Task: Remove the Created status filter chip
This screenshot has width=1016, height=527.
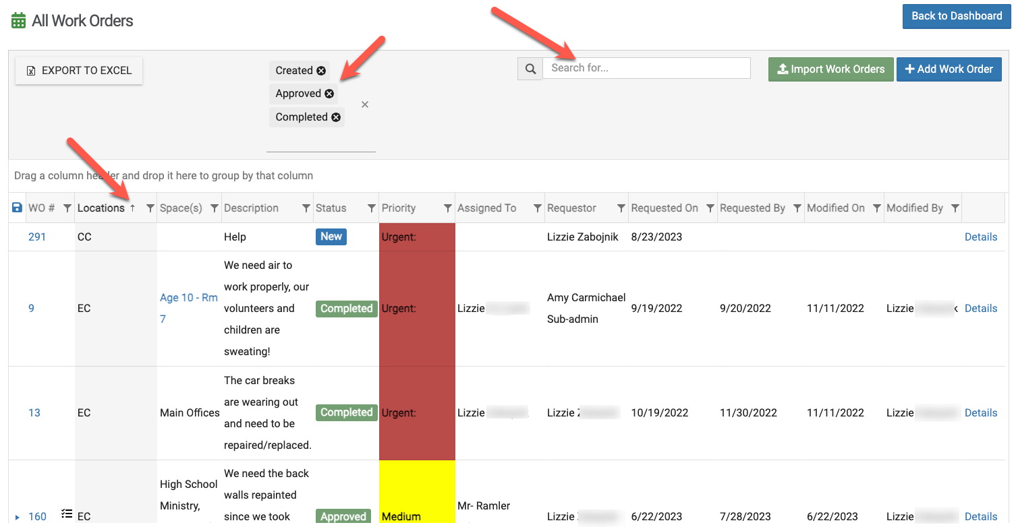Action: [x=321, y=71]
